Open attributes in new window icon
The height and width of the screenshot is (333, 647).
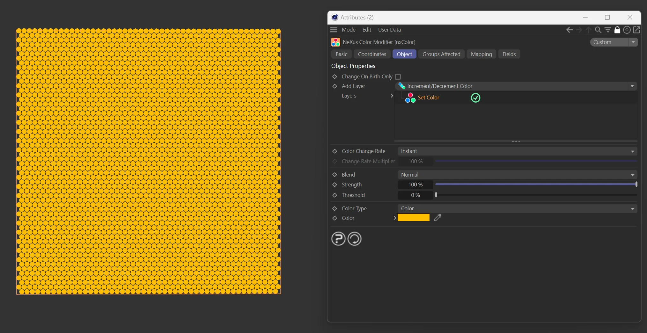click(636, 30)
